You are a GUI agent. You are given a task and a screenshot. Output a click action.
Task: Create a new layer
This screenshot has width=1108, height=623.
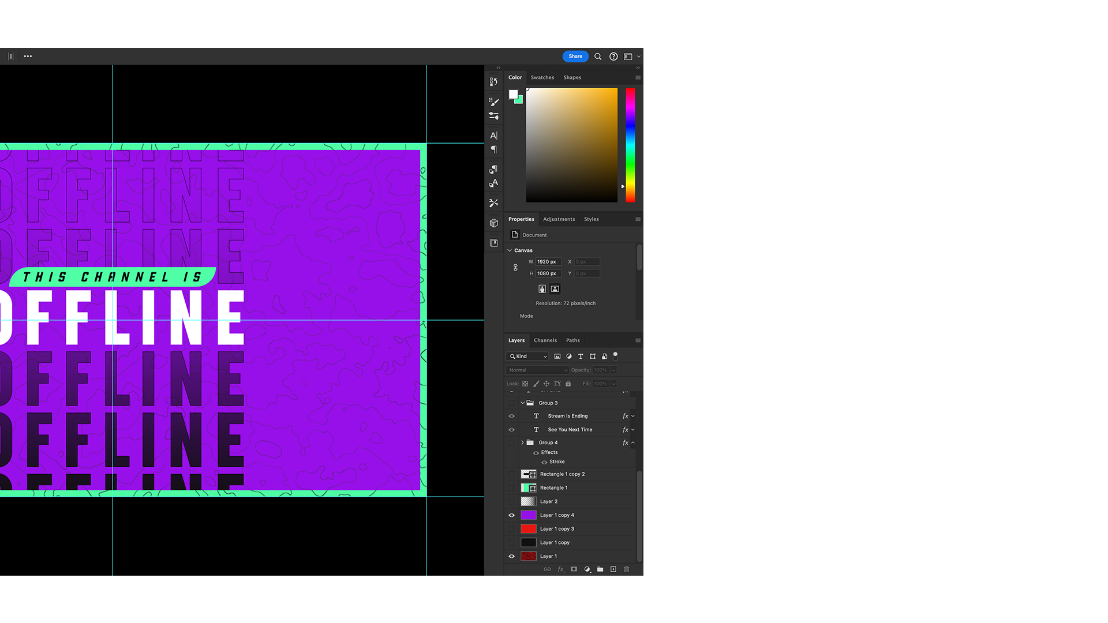click(x=613, y=569)
